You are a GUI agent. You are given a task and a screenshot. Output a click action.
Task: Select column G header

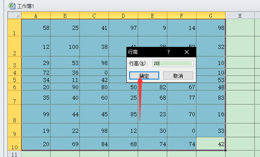[211, 15]
